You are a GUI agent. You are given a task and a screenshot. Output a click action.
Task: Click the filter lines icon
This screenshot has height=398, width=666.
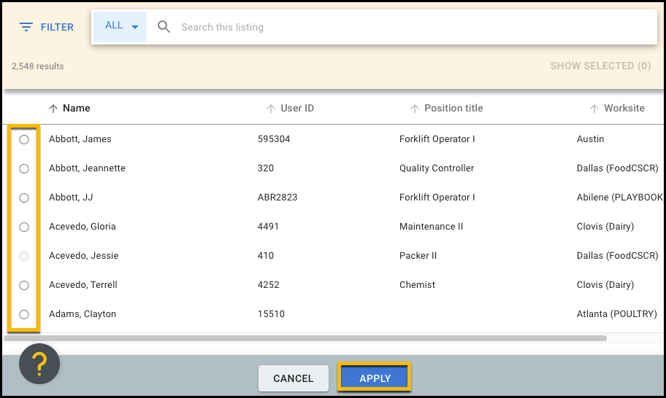(26, 27)
